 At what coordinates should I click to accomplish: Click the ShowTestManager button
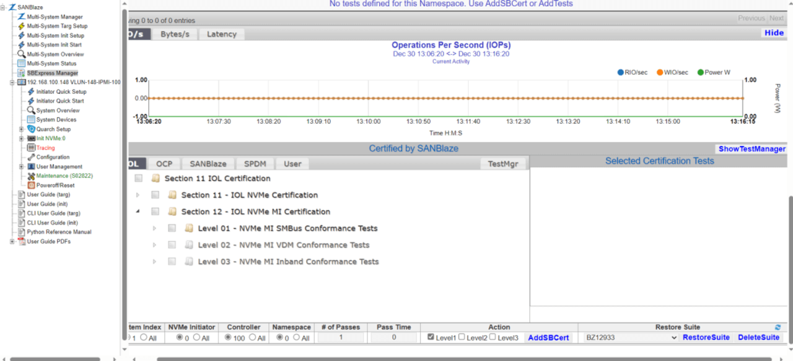click(751, 149)
